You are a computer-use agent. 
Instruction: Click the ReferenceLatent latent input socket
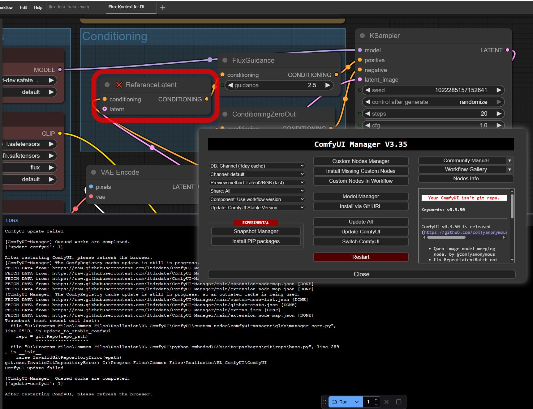tap(105, 109)
